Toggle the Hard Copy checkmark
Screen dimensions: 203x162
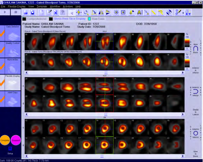point(2,99)
